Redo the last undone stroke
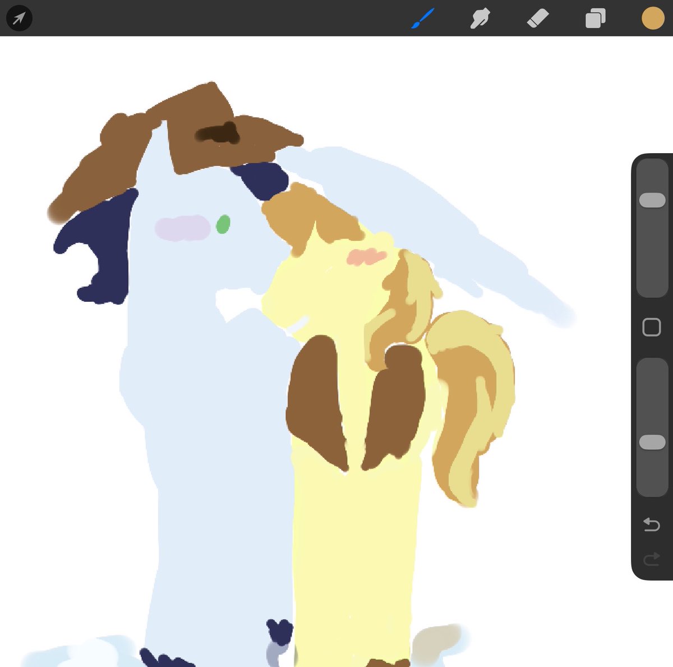This screenshot has width=673, height=667. [652, 559]
